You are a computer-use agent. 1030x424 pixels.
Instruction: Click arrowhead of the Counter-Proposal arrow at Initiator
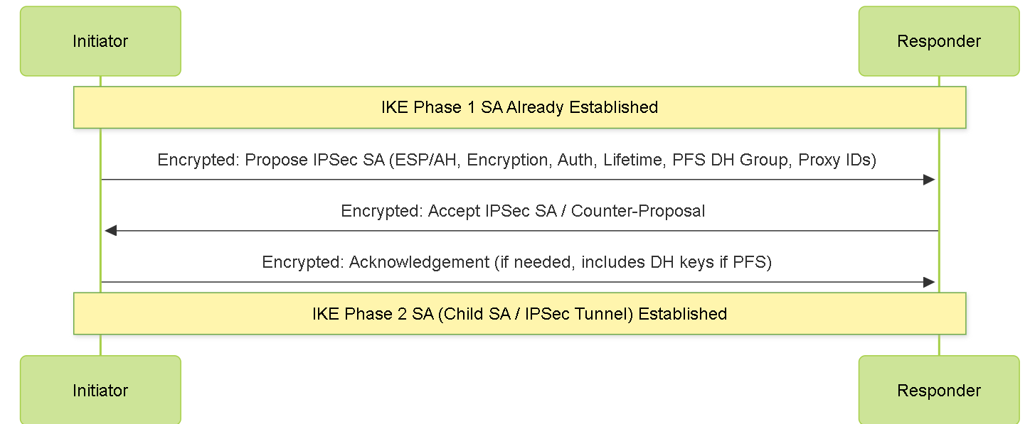click(x=110, y=231)
